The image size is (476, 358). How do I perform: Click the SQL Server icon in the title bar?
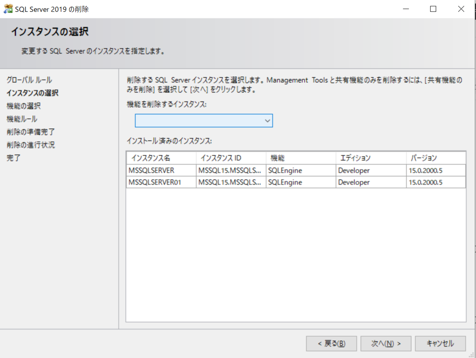click(x=8, y=8)
